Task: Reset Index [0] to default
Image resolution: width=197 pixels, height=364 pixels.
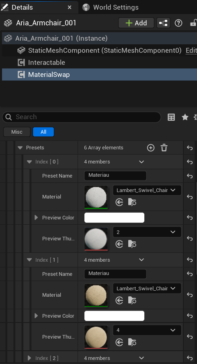Action: 190,162
